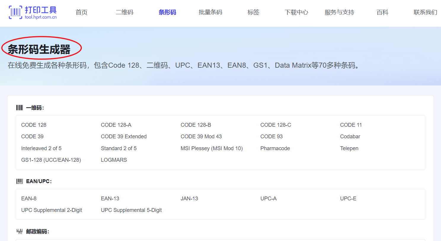The height and width of the screenshot is (241, 441).
Task: Select the 条形码 nav tab
Action: 167,12
